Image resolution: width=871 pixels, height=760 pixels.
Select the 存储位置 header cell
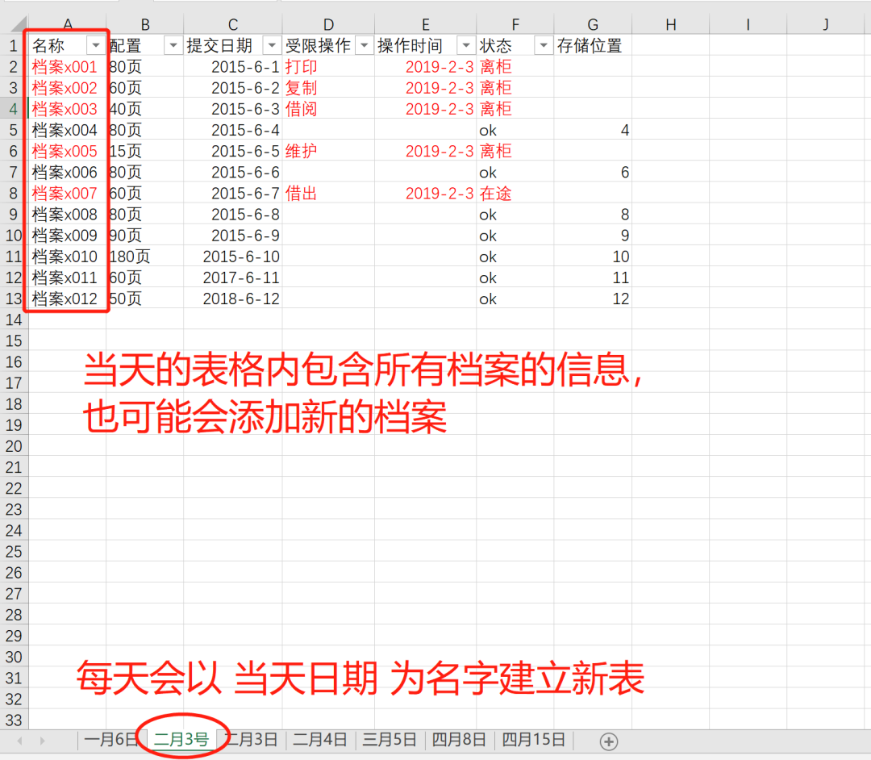[x=593, y=45]
